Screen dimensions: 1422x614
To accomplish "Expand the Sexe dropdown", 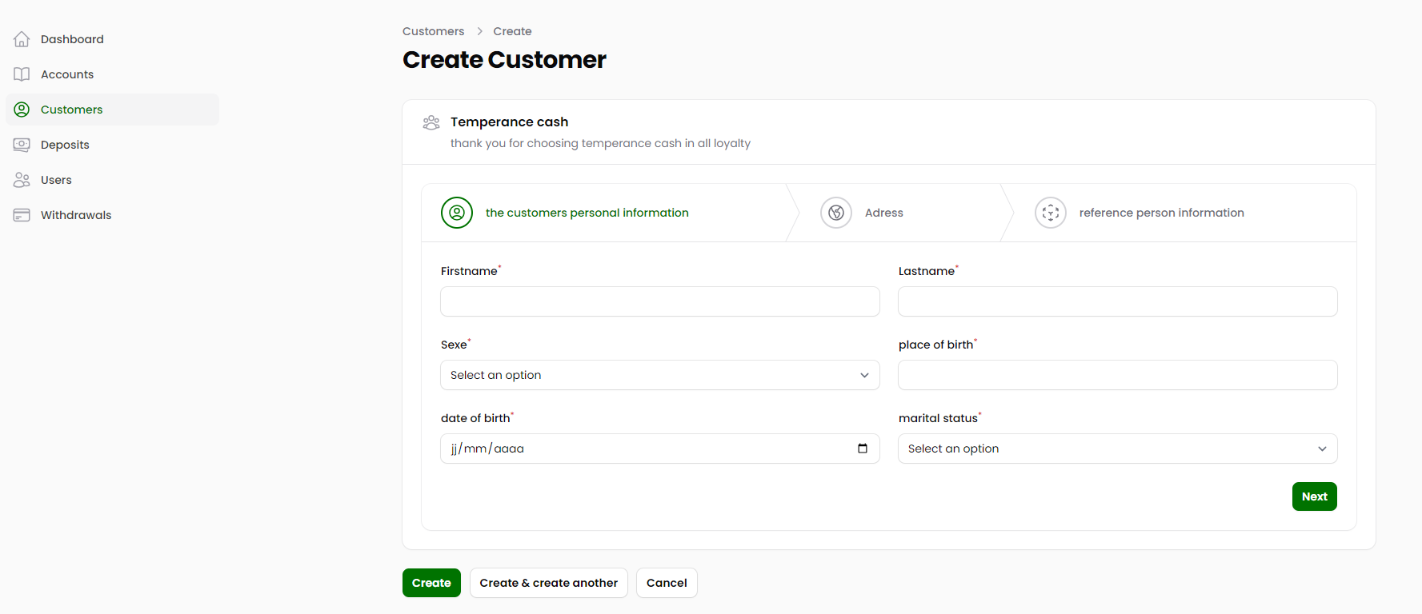I will click(x=660, y=375).
